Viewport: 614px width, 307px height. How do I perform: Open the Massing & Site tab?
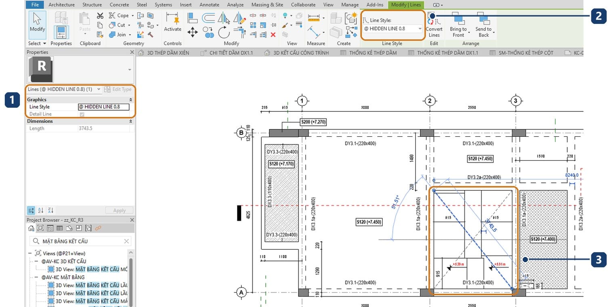[x=267, y=4]
